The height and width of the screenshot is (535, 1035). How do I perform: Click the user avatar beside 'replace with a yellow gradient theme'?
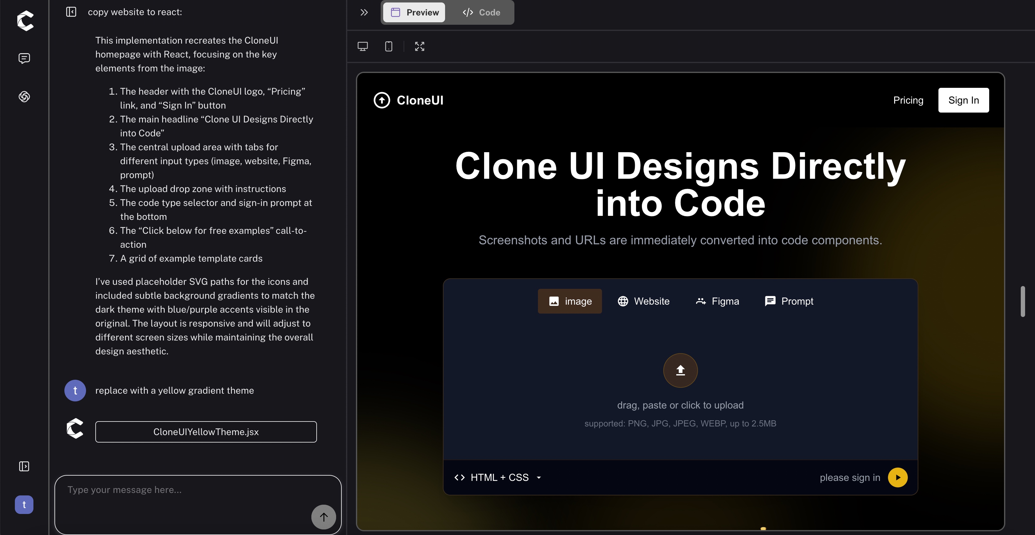pyautogui.click(x=75, y=391)
